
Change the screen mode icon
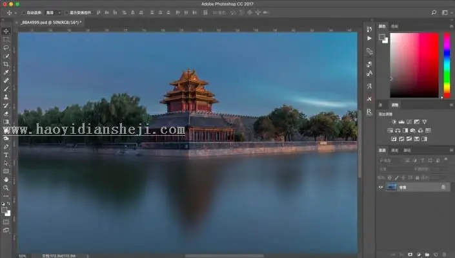[6, 230]
